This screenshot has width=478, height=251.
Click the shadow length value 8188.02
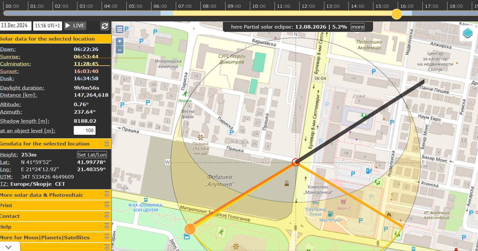[85, 121]
